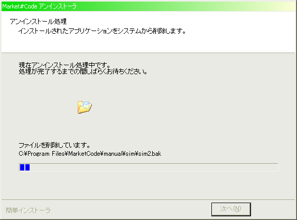297x220 pixels.
Task: Click the empty part of the progress bar
Action: [154, 167]
